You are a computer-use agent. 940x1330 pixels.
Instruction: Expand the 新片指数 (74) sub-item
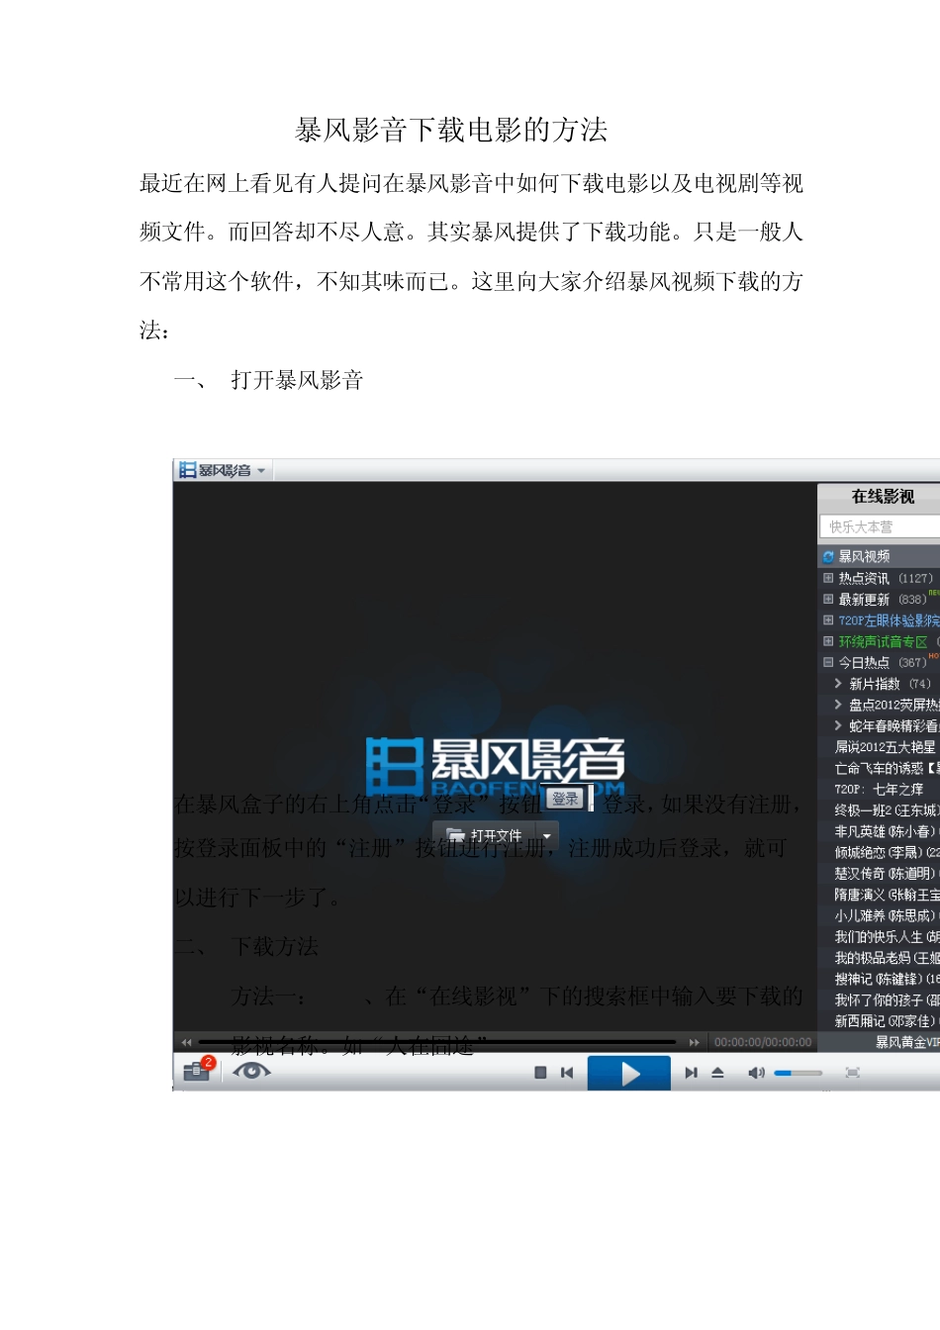(x=838, y=684)
